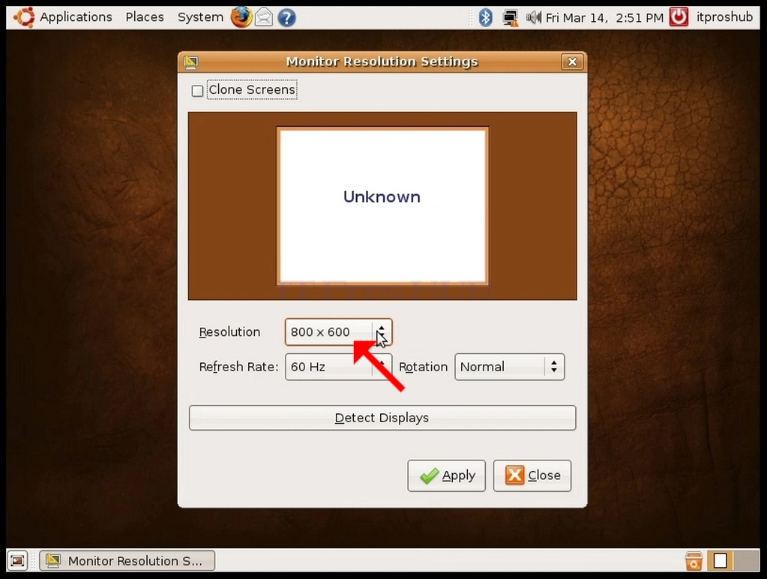Open the System menu

point(200,17)
